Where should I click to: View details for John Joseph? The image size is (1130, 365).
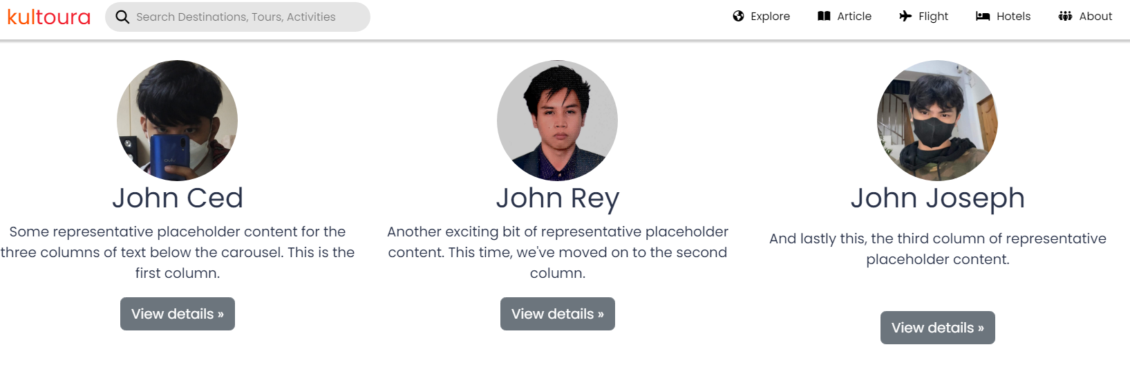pyautogui.click(x=938, y=328)
